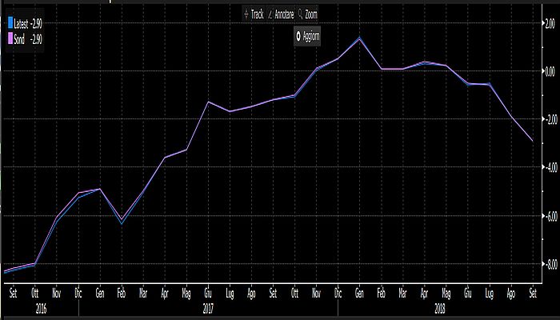Click the -4.00 value on y-axis
The width and height of the screenshot is (560, 320).
[x=547, y=168]
